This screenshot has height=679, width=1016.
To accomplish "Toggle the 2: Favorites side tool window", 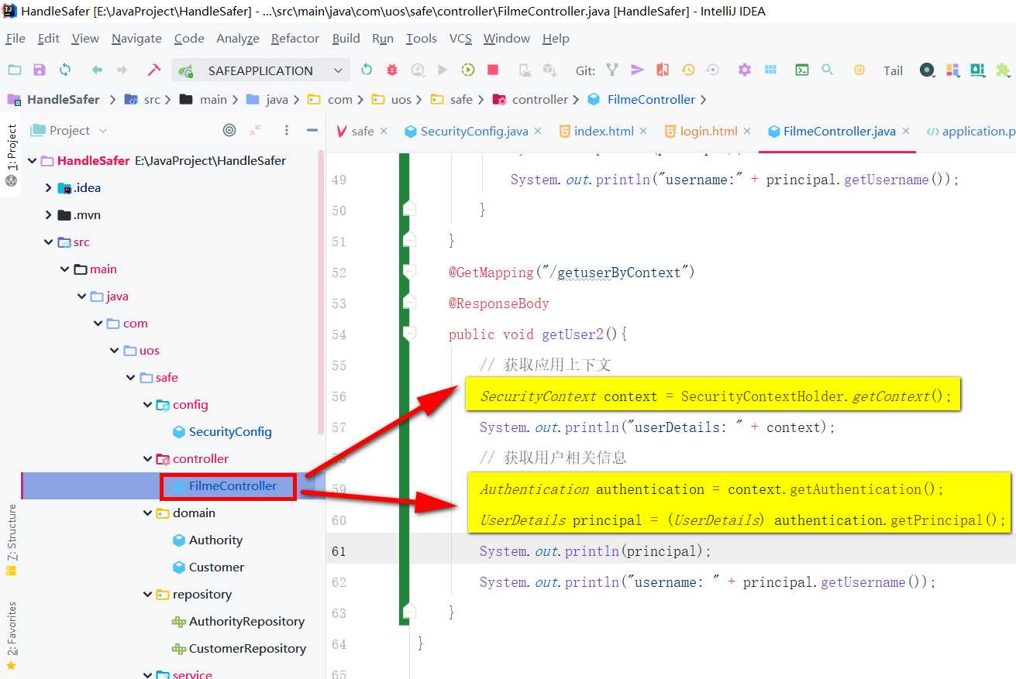I will click(12, 636).
